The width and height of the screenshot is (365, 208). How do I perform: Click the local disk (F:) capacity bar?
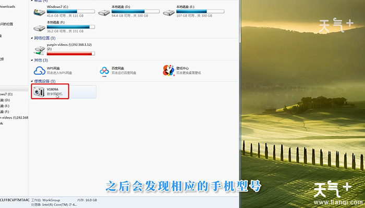pos(71,27)
